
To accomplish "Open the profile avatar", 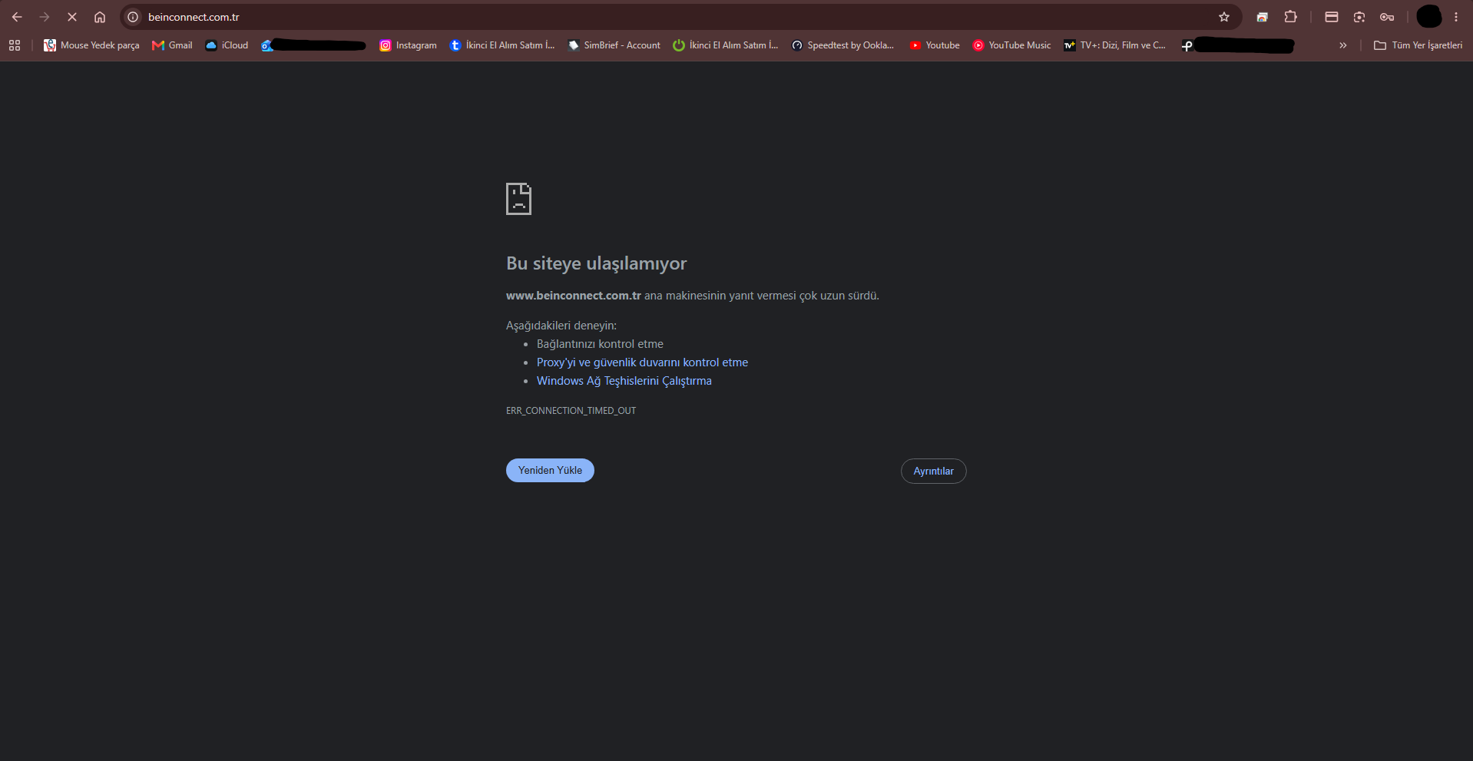I will (x=1428, y=16).
